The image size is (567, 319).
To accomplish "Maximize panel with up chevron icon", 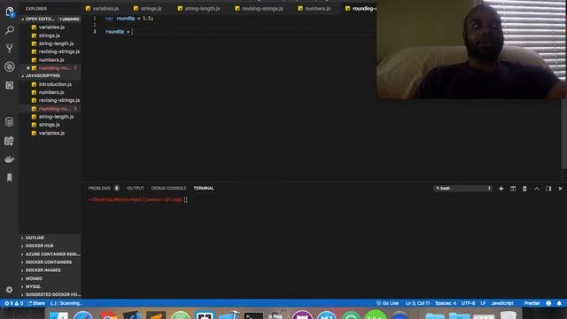I will tap(537, 189).
